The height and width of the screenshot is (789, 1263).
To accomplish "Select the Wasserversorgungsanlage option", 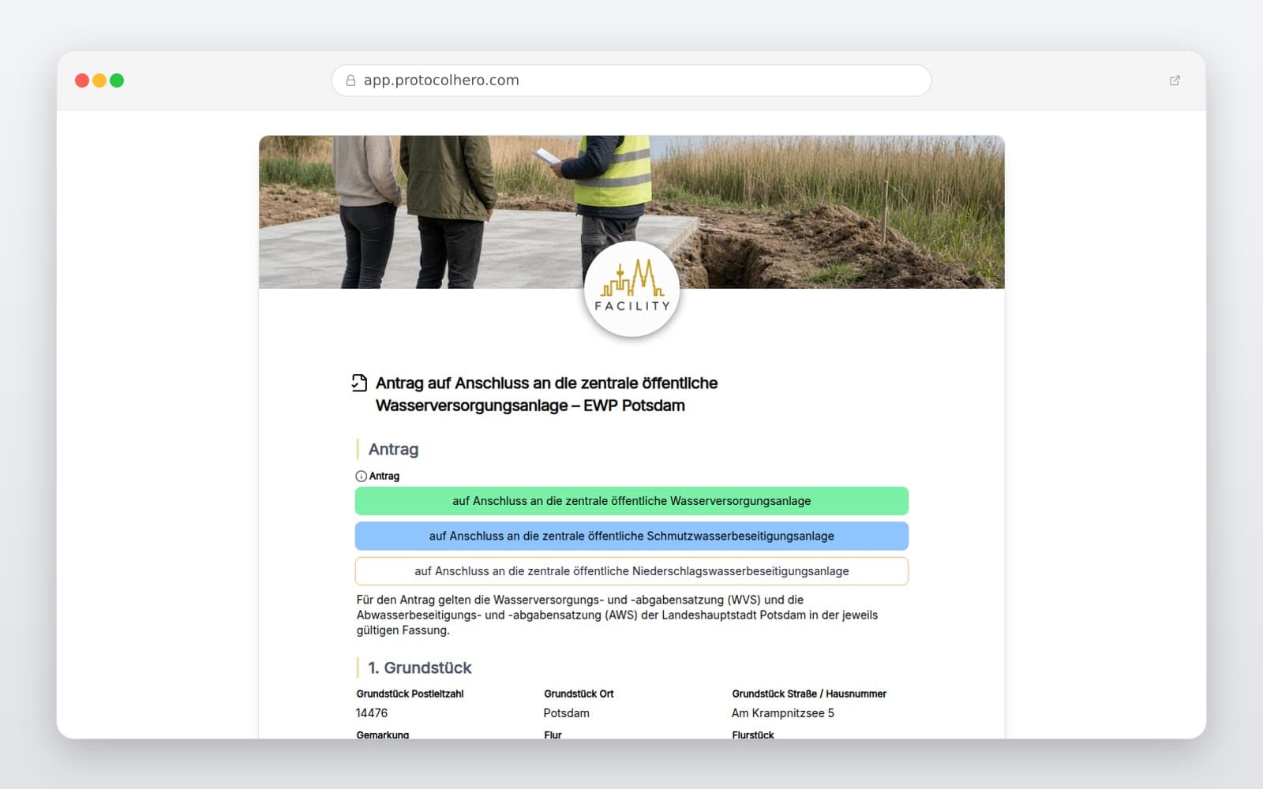I will click(x=631, y=501).
